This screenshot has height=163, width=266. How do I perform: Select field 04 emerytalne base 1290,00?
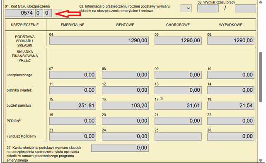[x=99, y=41]
